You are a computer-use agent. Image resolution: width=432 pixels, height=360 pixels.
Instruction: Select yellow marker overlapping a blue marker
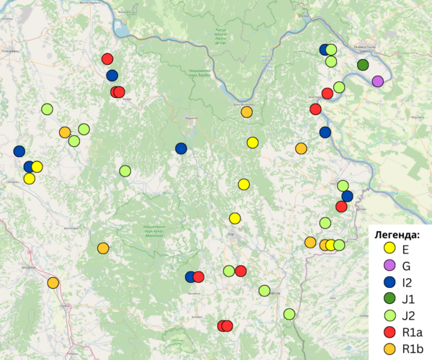pyautogui.click(x=37, y=166)
